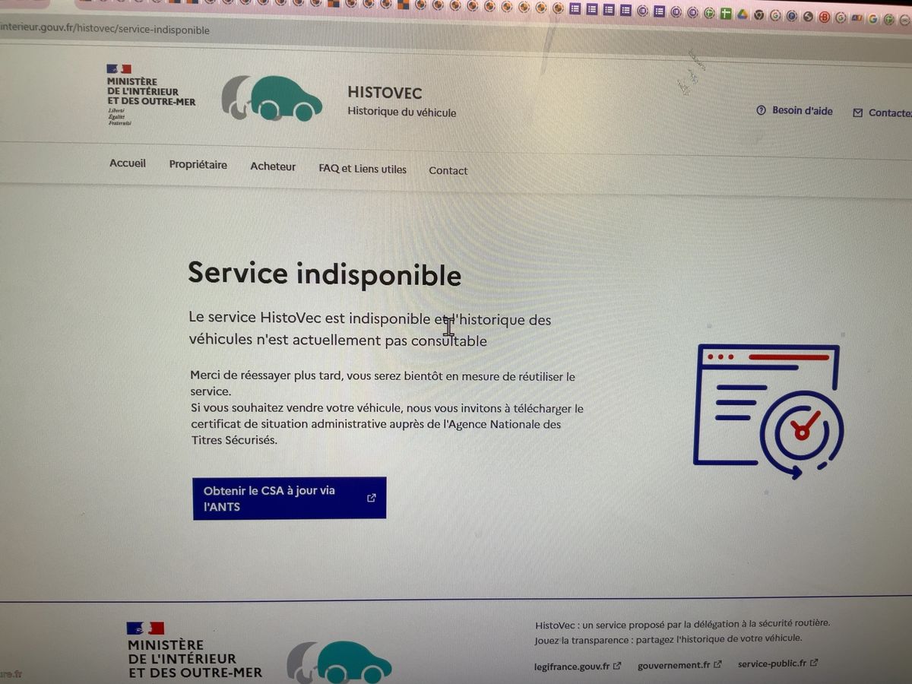Screen dimensions: 912x684
Task: Click the HistoVec car logo in header
Action: pos(271,98)
